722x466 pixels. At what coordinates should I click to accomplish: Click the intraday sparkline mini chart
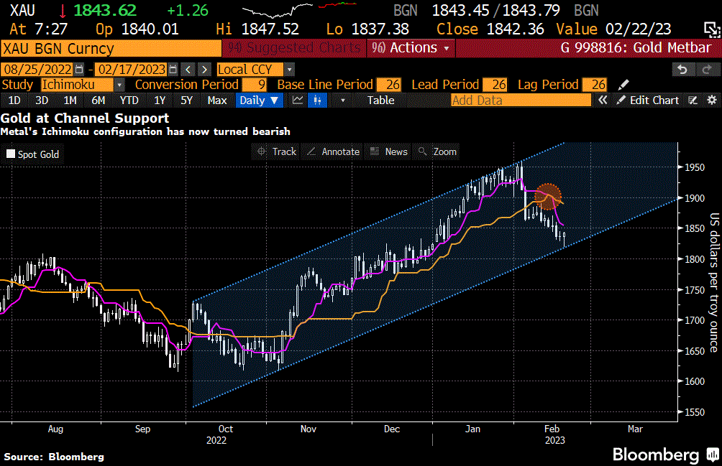coord(300,10)
